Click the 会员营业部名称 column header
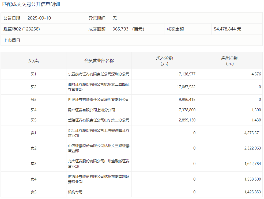Screen dimensions: 264x199 99,61
